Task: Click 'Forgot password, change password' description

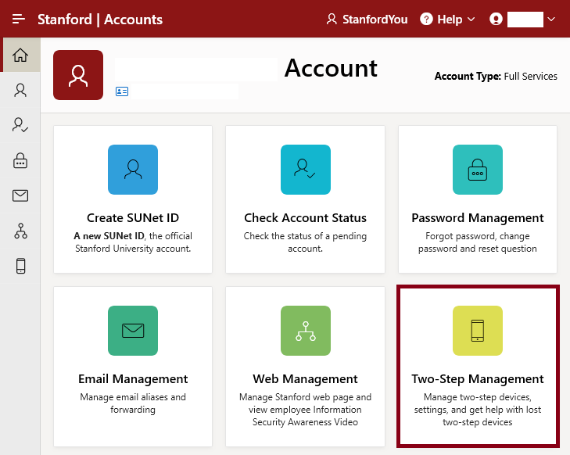Action: [x=478, y=242]
